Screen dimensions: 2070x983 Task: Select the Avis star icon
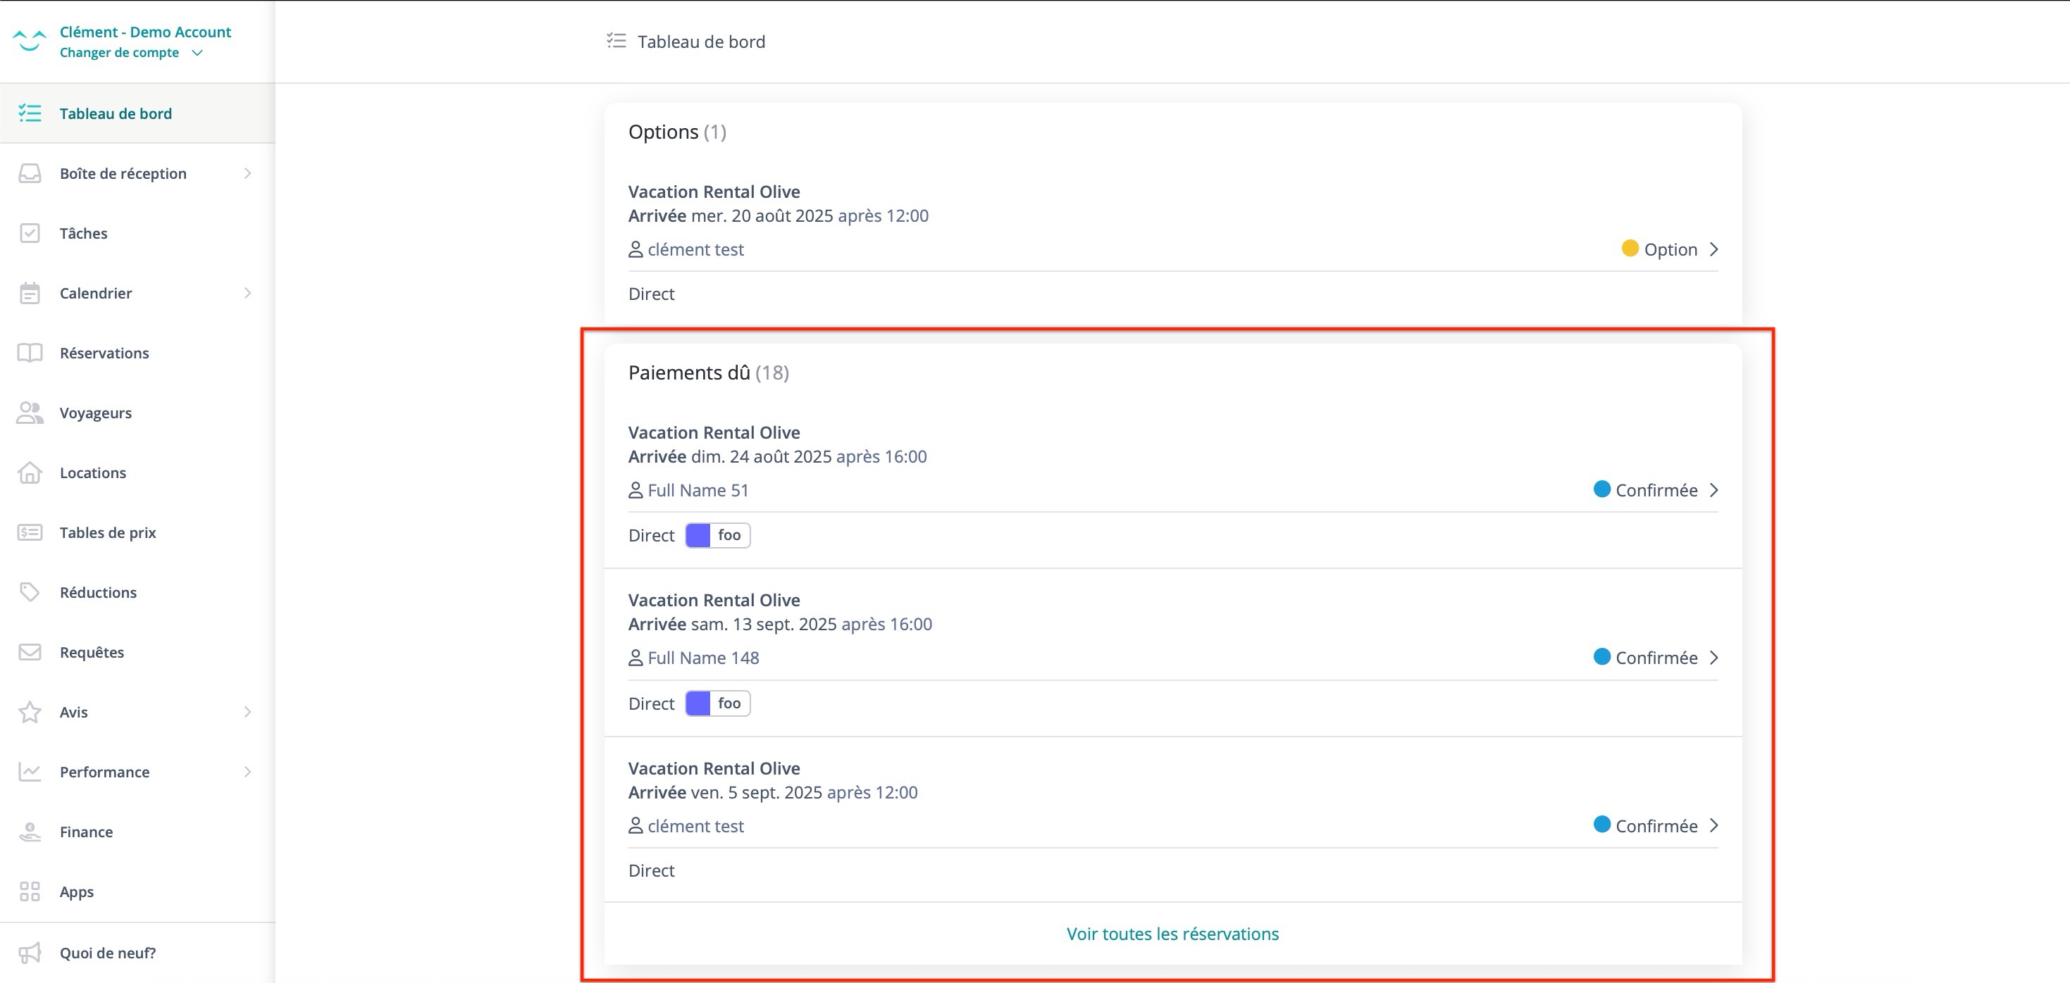(x=29, y=712)
